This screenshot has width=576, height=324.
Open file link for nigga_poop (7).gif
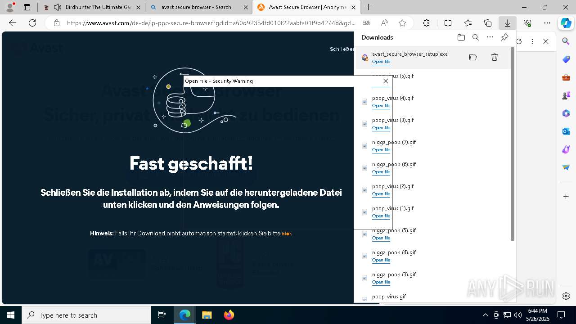tap(381, 150)
